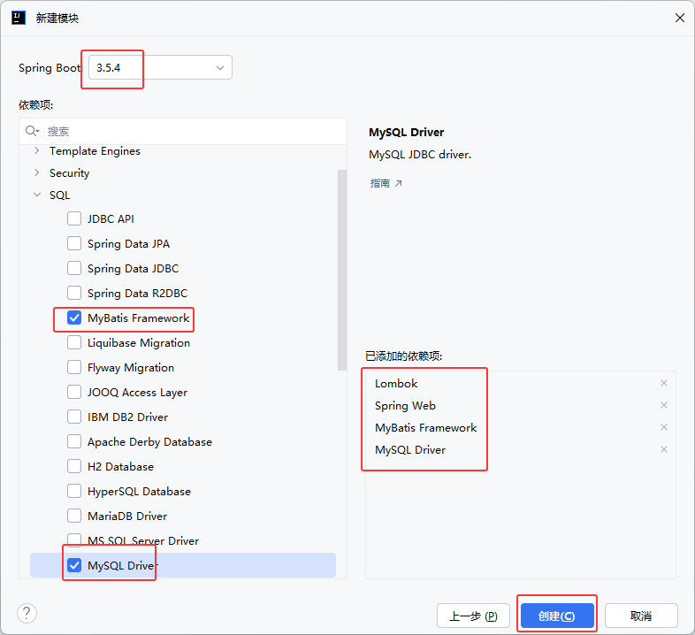
Task: Check the H2 Database dependency
Action: coord(74,467)
